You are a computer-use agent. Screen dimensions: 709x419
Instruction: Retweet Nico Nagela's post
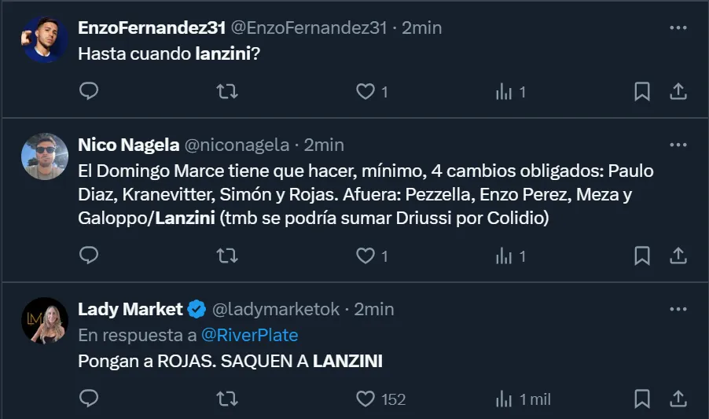(x=227, y=255)
